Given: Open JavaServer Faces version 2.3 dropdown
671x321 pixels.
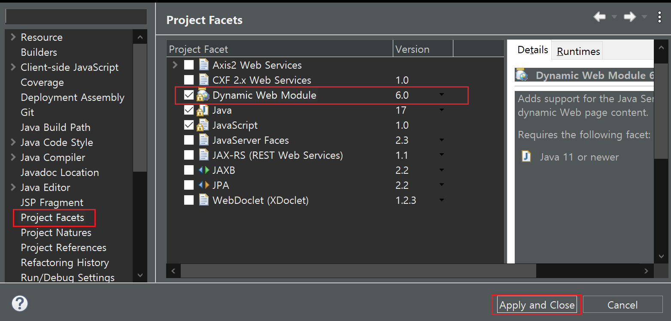Looking at the screenshot, I should coord(442,140).
